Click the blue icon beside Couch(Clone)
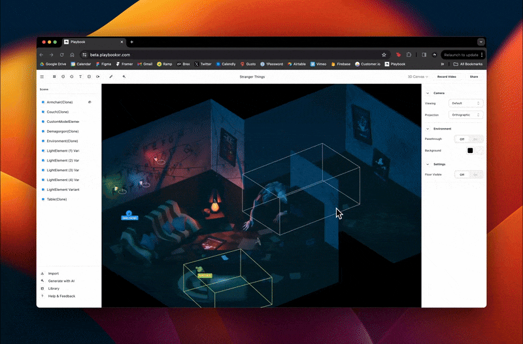The height and width of the screenshot is (344, 523). pyautogui.click(x=43, y=112)
